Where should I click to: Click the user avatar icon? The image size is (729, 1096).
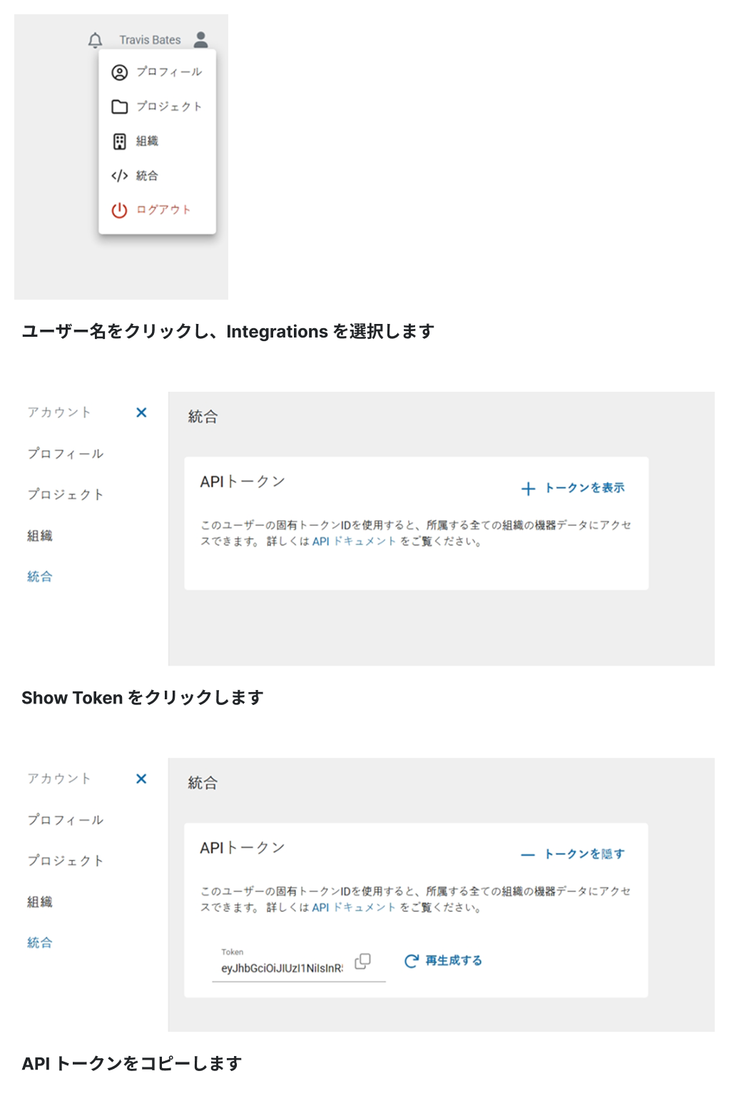pos(201,39)
